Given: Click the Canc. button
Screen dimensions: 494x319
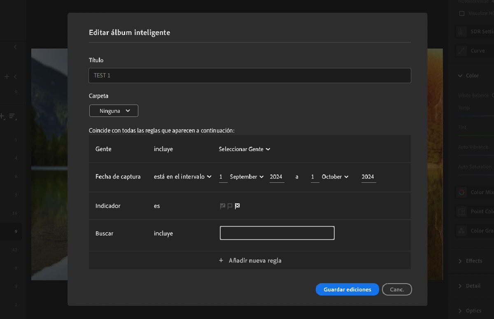Looking at the screenshot, I should (x=396, y=289).
